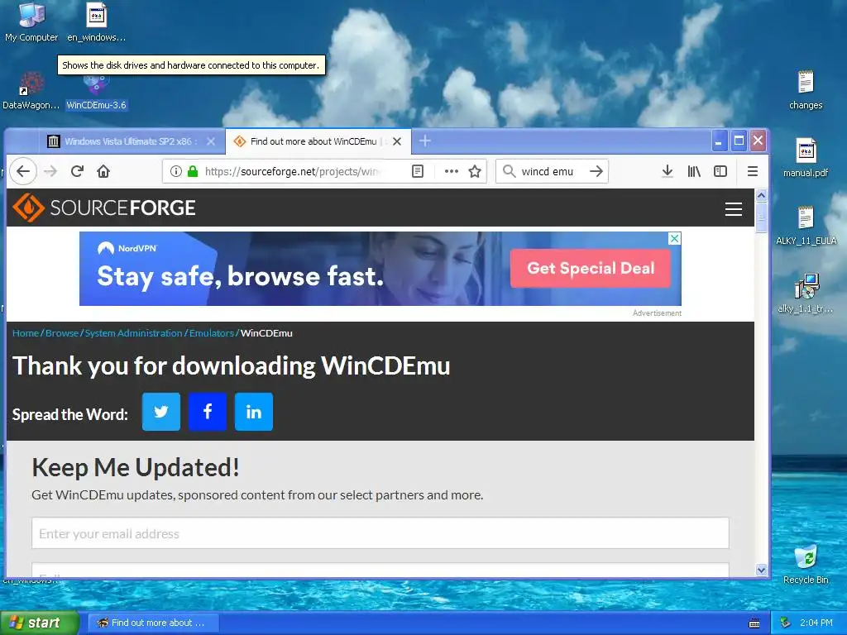The height and width of the screenshot is (635, 847).
Task: Select the ALKY_11_EULA desktop file
Action: pos(806,227)
